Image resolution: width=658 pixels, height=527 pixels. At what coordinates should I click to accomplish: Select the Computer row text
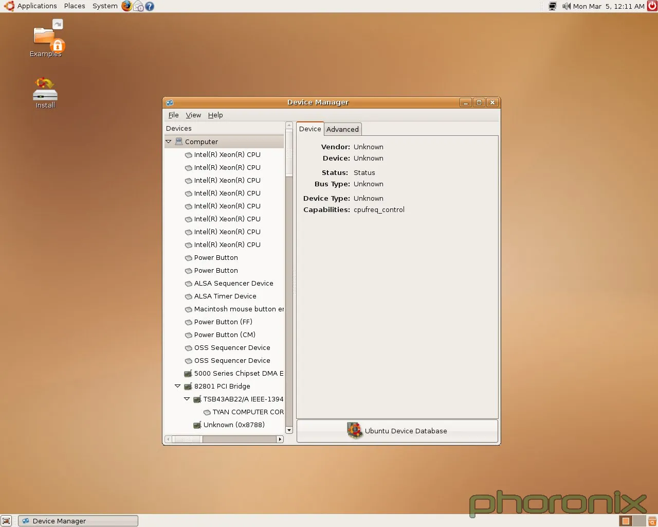[x=202, y=142]
